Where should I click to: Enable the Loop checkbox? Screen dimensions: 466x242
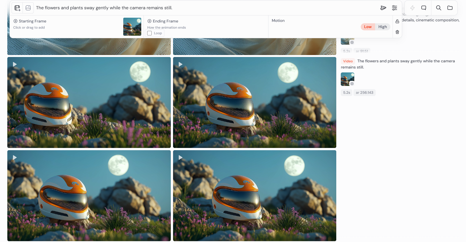[150, 33]
